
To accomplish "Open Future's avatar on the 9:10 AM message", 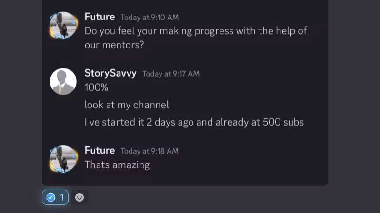I will (x=63, y=25).
